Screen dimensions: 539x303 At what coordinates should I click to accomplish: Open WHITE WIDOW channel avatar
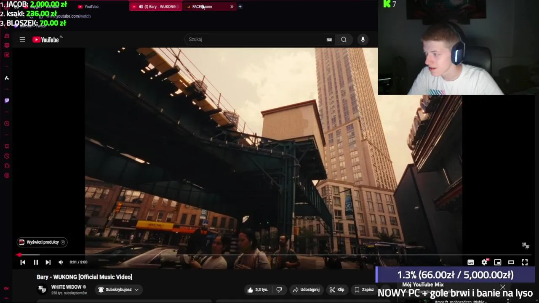[x=42, y=289]
